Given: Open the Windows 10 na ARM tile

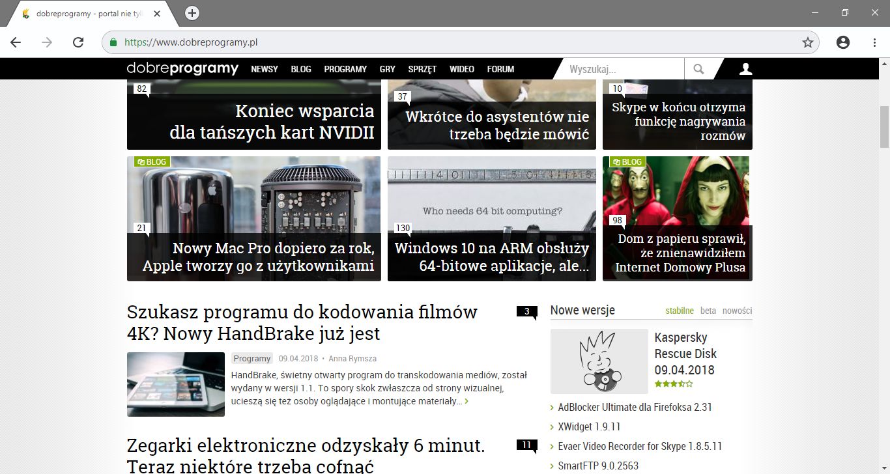Looking at the screenshot, I should (x=492, y=219).
